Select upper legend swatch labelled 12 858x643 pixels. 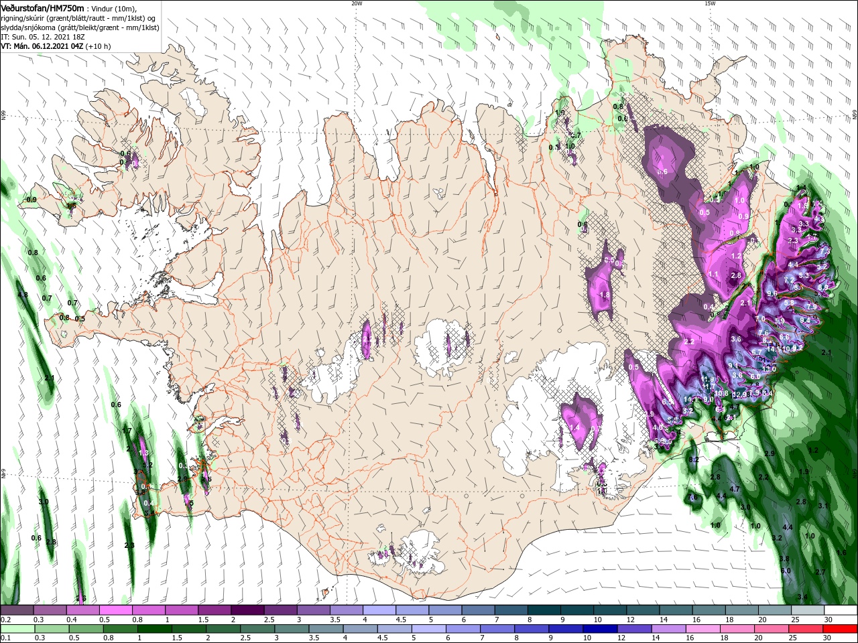click(x=643, y=610)
